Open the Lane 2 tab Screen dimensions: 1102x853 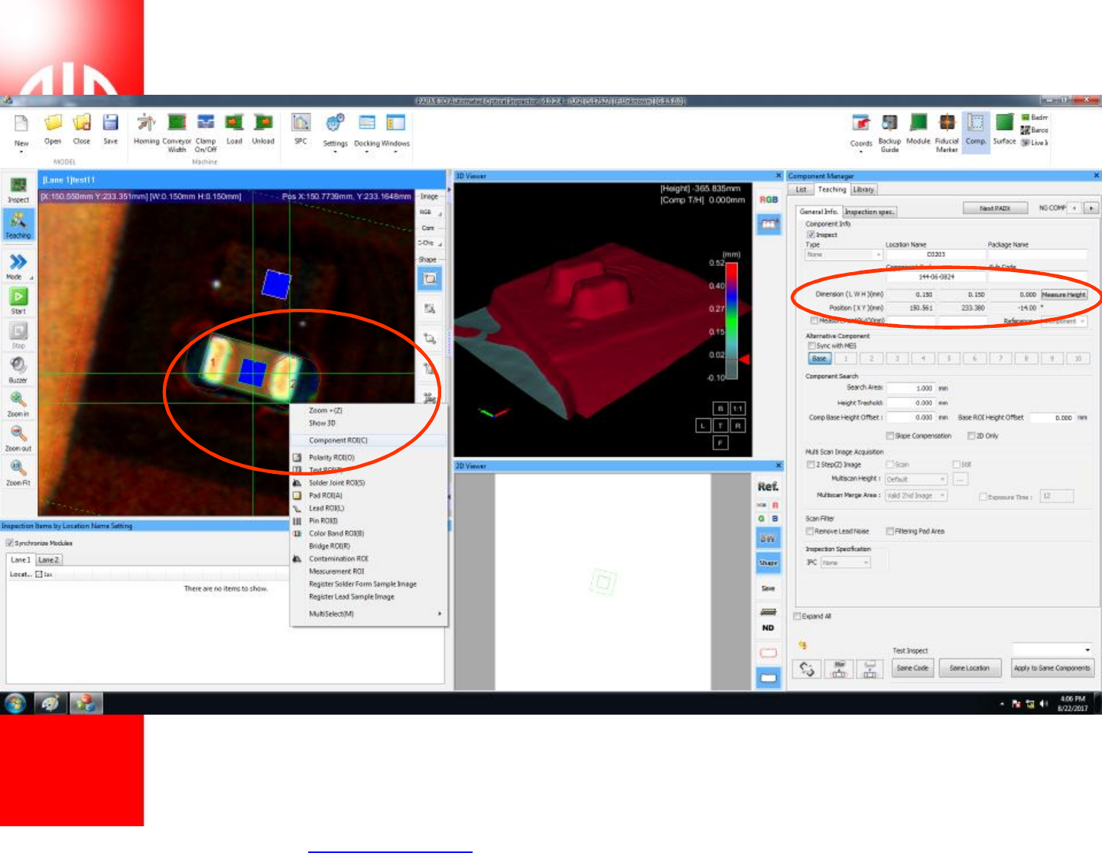coord(48,559)
